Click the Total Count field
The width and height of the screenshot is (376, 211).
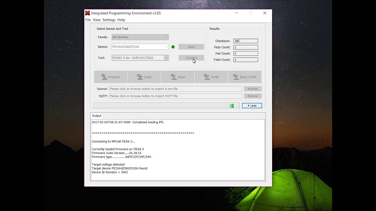click(245, 60)
